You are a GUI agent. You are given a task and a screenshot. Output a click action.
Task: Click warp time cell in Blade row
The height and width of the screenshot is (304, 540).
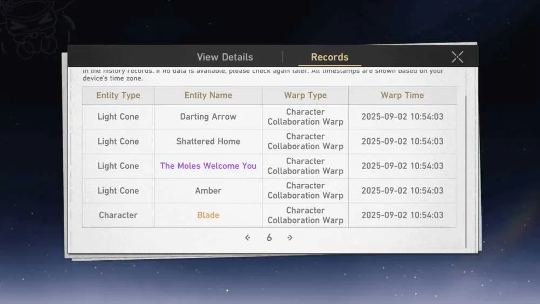coord(402,215)
